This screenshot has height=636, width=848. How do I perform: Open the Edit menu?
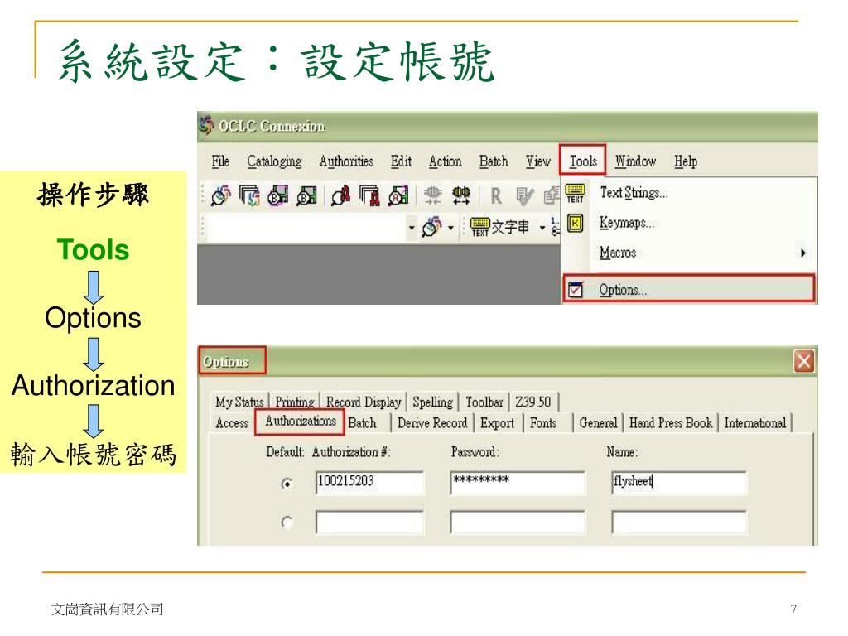(x=401, y=161)
